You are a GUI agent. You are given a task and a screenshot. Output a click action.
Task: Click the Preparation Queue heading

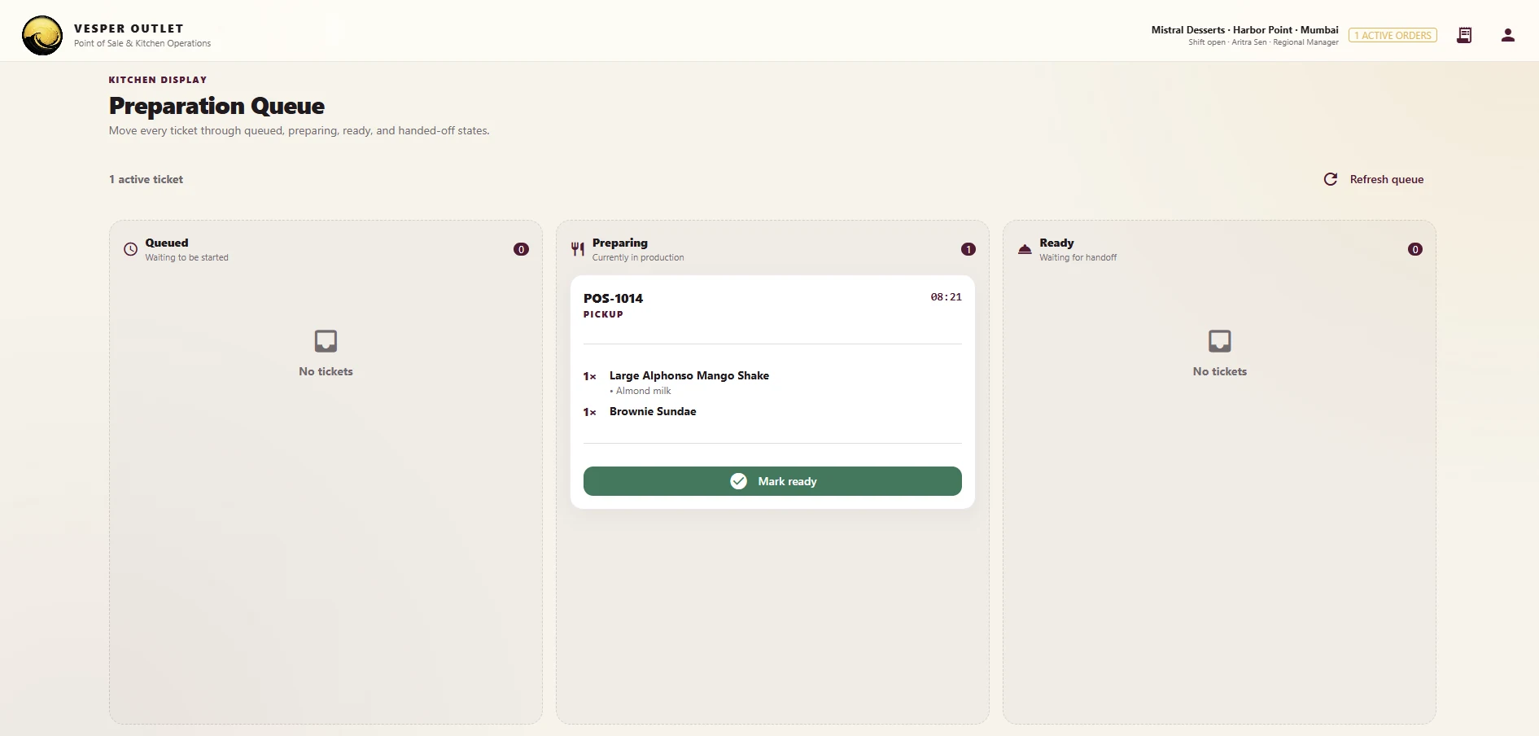tap(216, 106)
